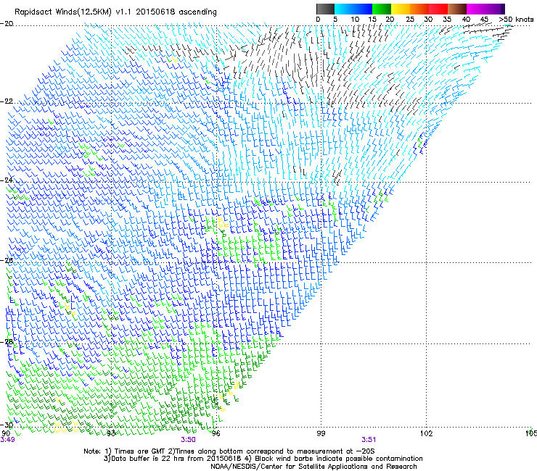Click the '-20' latitude axis label
537x471 pixels.
(x=7, y=24)
